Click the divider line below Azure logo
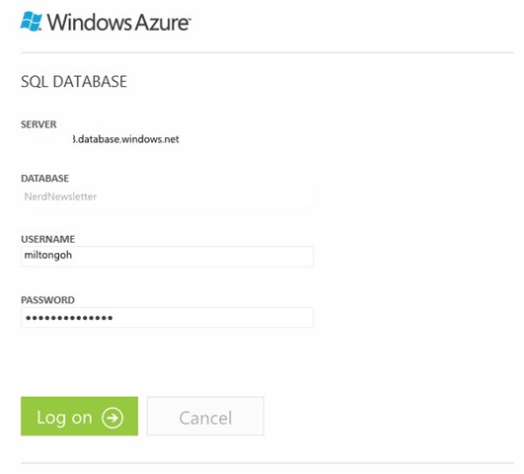This screenshot has height=474, width=524. click(267, 52)
